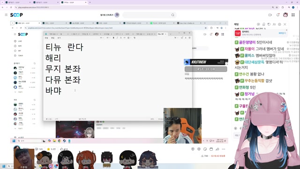Go forward with the browser forward arrow

tap(7, 8)
